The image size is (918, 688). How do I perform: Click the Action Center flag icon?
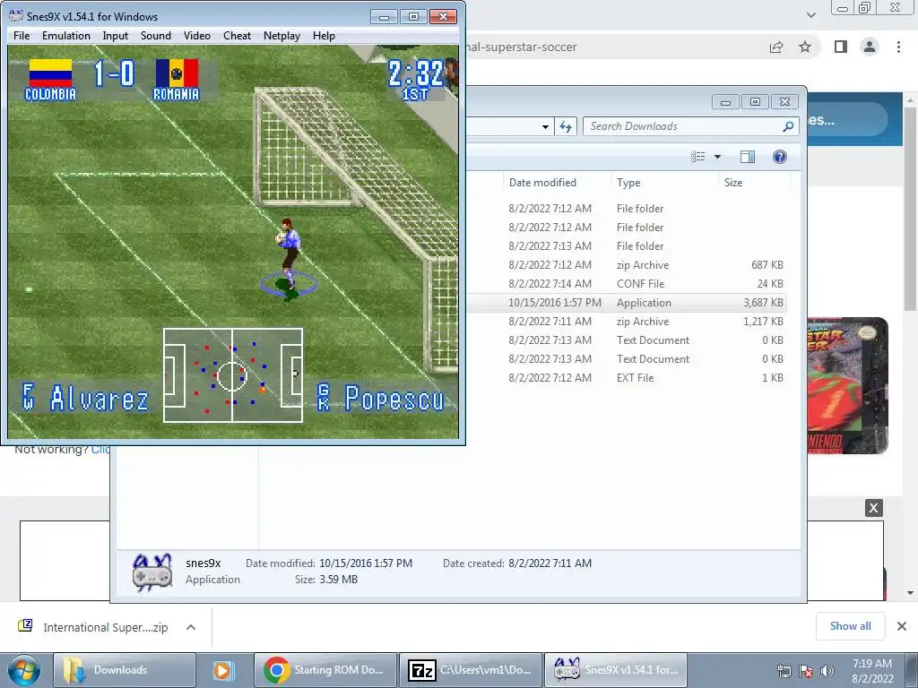806,671
